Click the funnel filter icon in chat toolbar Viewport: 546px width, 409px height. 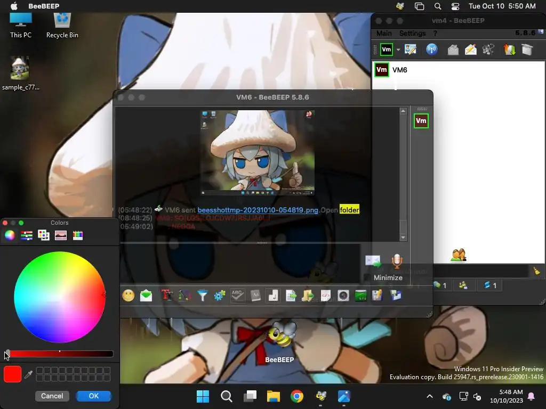tap(202, 296)
